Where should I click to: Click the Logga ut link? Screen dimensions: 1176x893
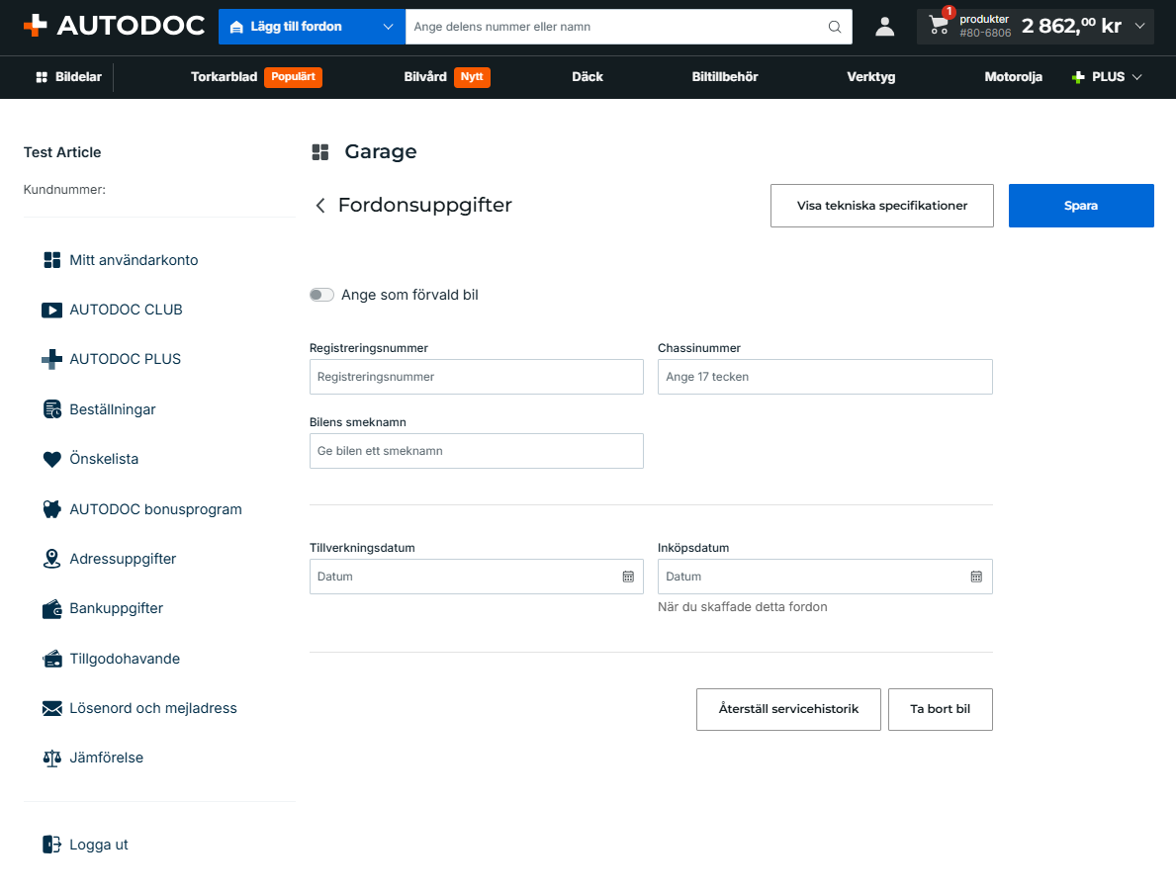[x=98, y=845]
